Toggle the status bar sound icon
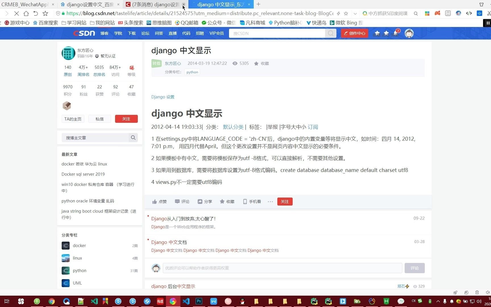The height and width of the screenshot is (307, 491). [488, 293]
